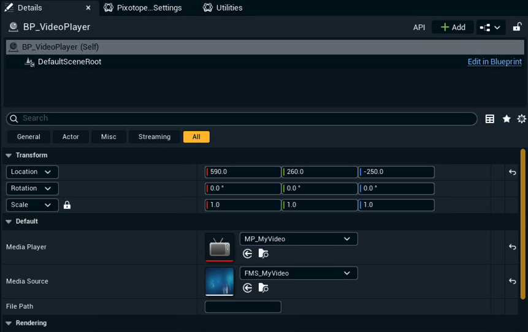Filter properties by Misc

click(109, 137)
